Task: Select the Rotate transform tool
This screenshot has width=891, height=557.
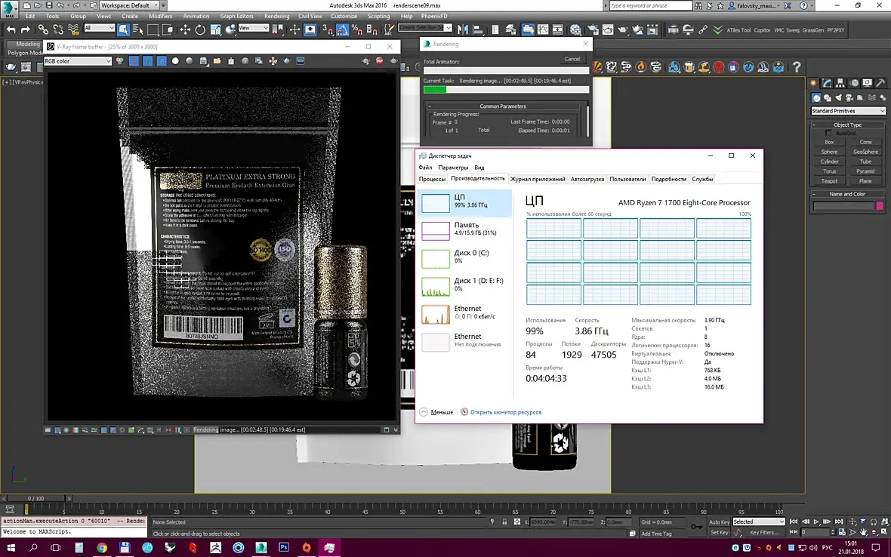Action: click(200, 29)
